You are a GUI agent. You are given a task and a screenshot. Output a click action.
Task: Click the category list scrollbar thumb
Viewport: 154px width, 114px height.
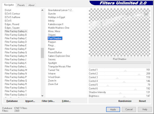[x=42, y=53]
